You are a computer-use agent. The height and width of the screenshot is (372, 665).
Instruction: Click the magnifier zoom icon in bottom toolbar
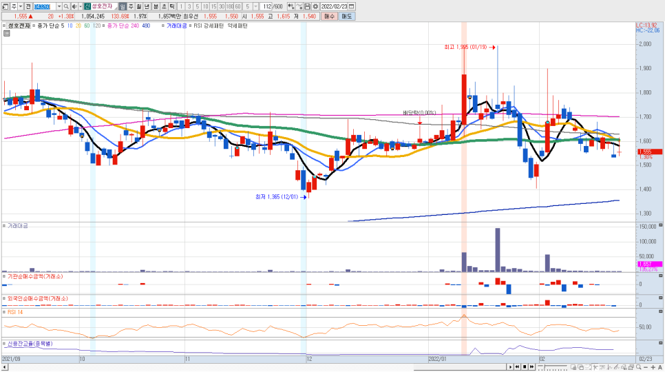click(x=638, y=367)
